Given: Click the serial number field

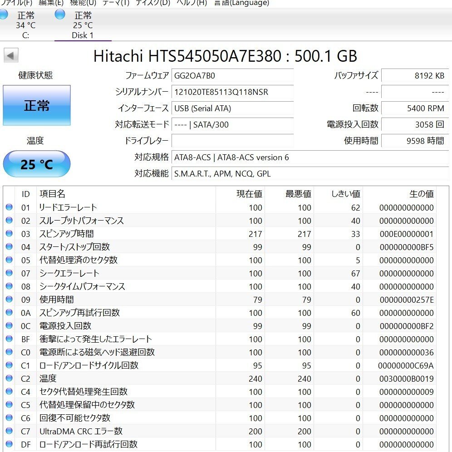Looking at the screenshot, I should click(x=232, y=92).
